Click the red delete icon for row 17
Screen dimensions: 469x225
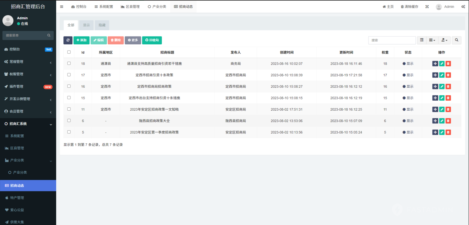click(448, 75)
